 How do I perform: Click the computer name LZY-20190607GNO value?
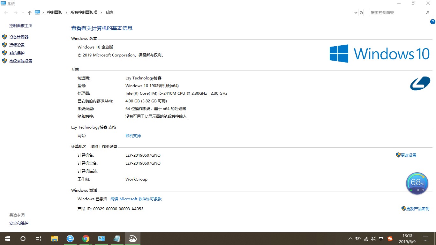pyautogui.click(x=143, y=155)
